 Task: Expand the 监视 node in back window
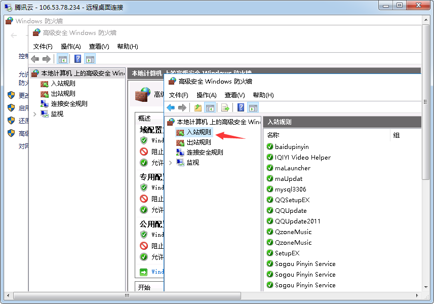tap(35, 114)
